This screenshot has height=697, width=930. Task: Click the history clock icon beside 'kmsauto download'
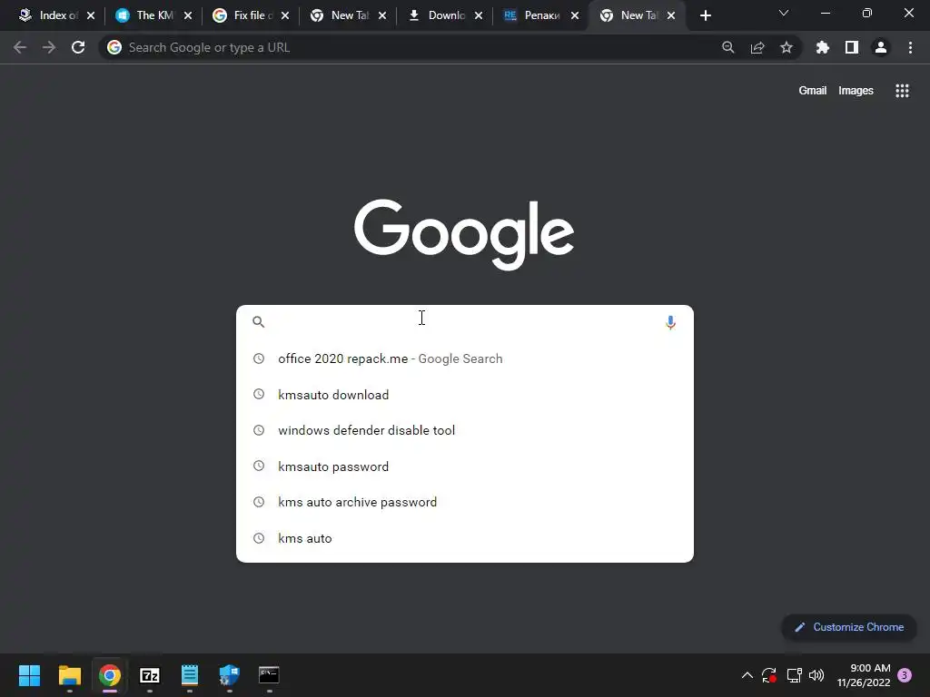click(x=259, y=394)
